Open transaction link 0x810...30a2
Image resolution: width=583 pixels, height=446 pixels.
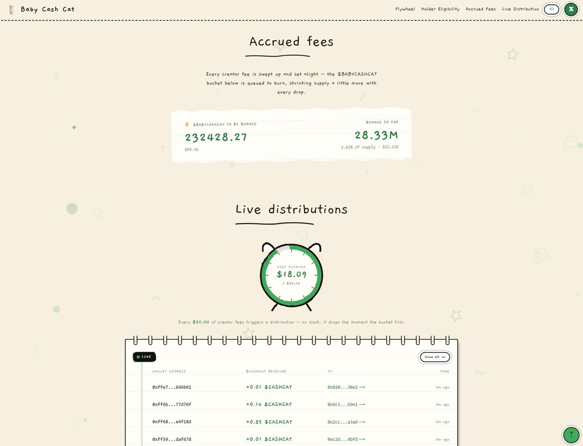(346, 387)
